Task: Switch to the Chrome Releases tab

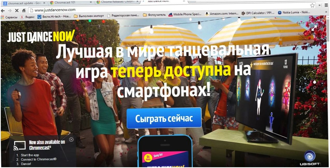Action: pos(117,3)
